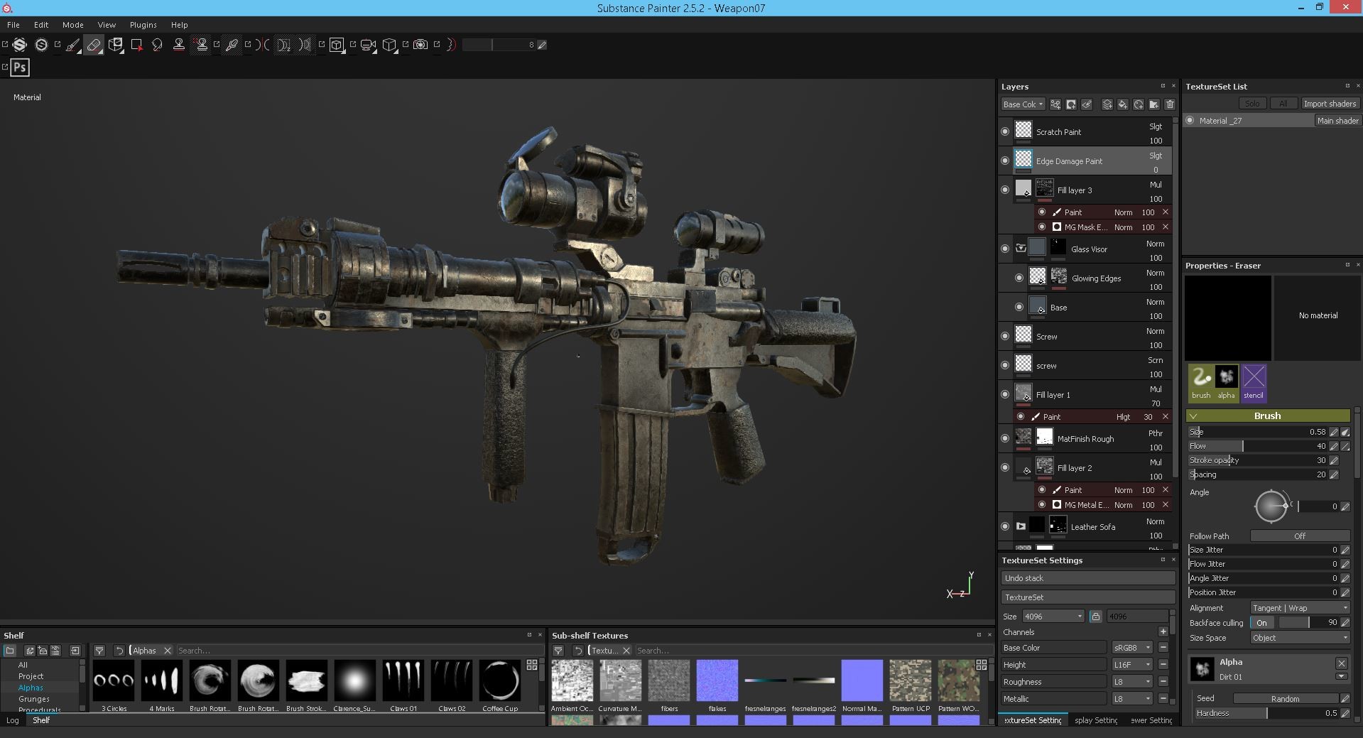Screen dimensions: 1363x738
Task: Select the Paint brush tool
Action: 73,44
